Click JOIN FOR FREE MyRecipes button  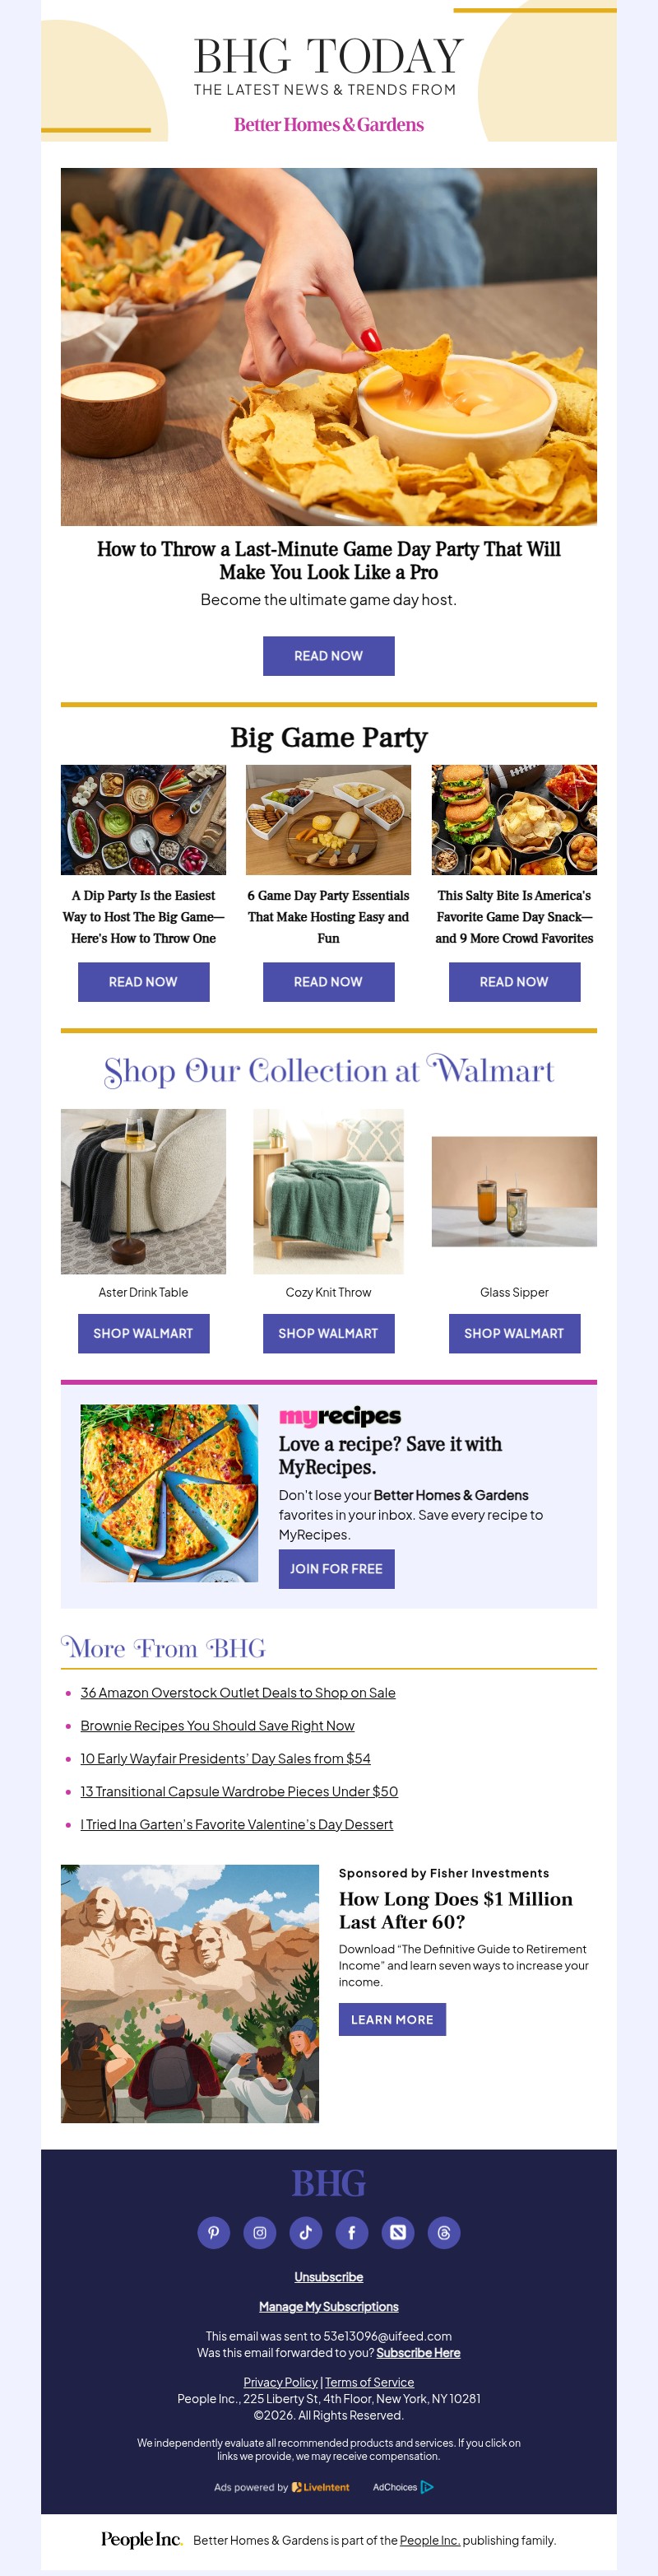pyautogui.click(x=336, y=1569)
